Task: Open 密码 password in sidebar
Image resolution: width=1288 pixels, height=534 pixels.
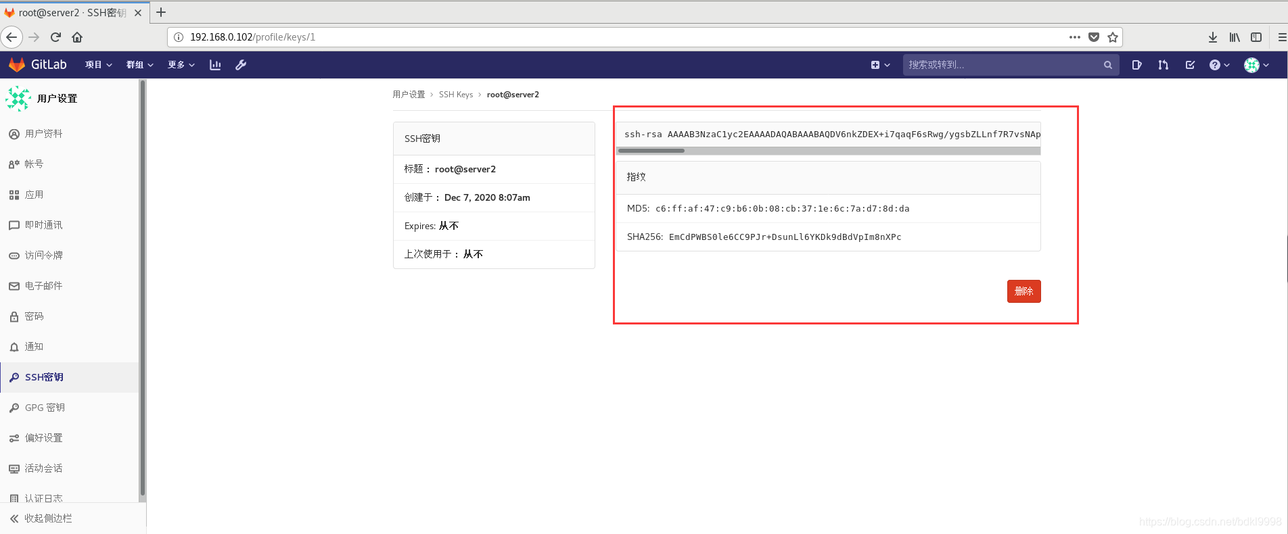Action: point(69,316)
